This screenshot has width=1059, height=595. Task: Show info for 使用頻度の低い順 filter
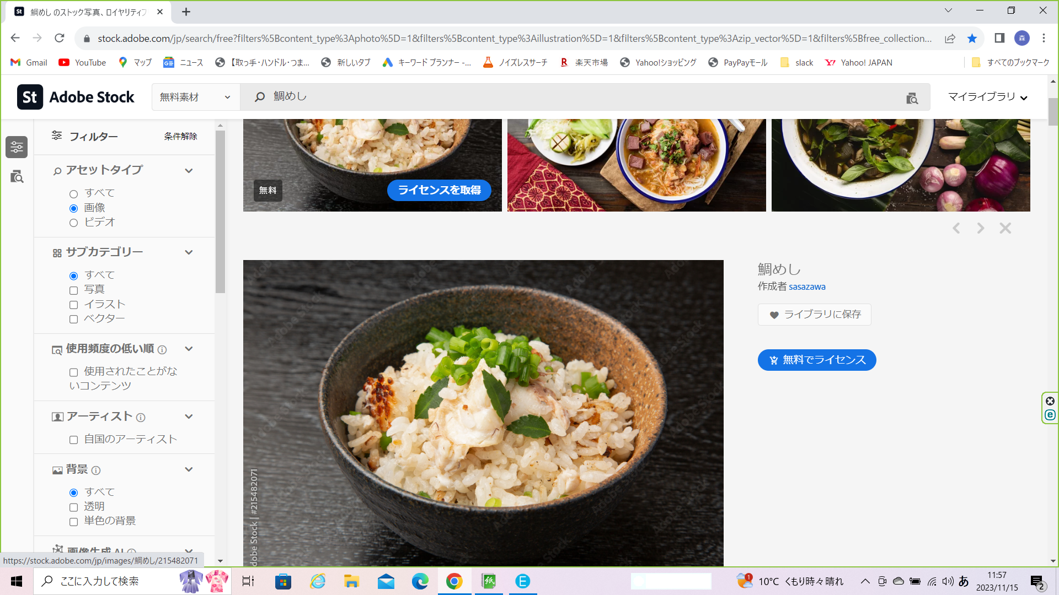[162, 350]
